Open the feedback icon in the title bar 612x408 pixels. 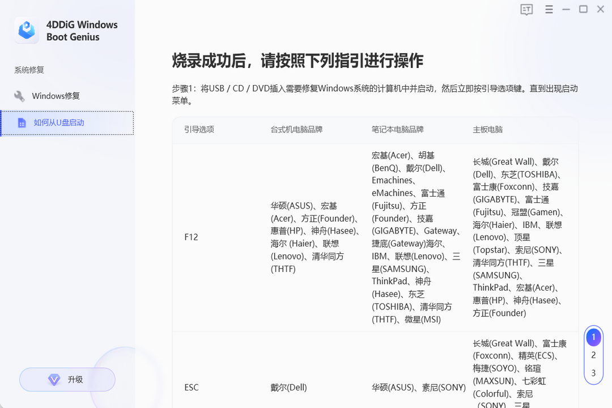[x=526, y=9]
